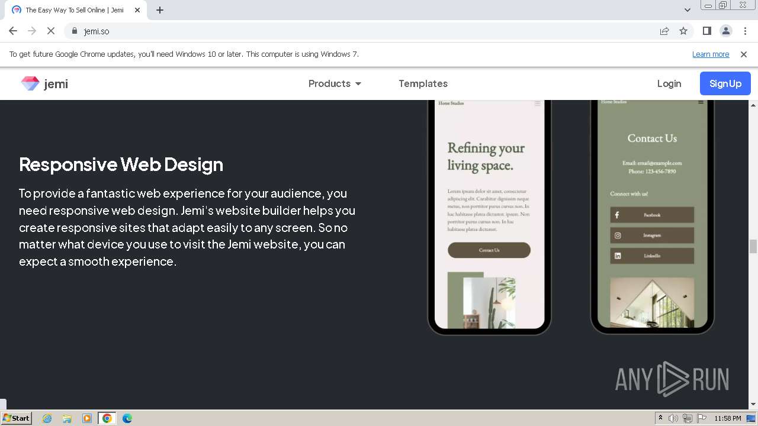
Task: Click the browser forward arrow
Action: tap(32, 31)
